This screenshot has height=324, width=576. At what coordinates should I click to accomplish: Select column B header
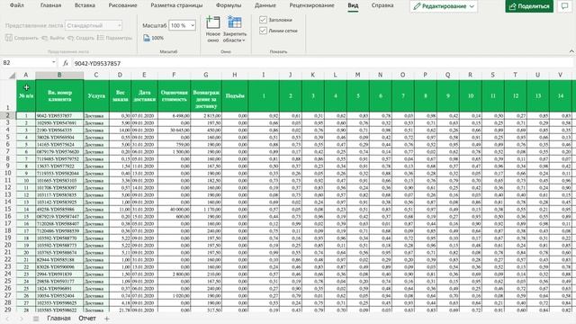point(59,75)
